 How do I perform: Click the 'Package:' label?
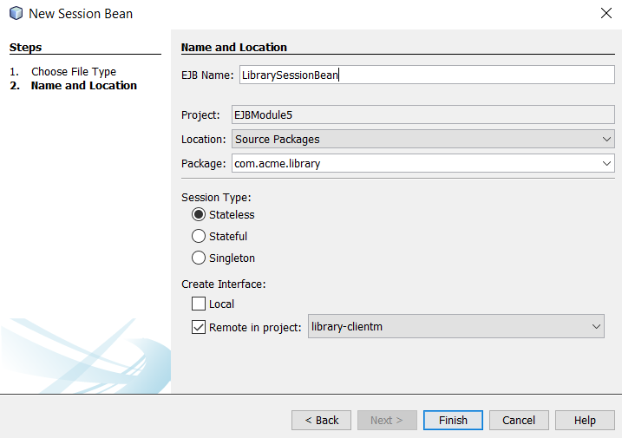[204, 164]
